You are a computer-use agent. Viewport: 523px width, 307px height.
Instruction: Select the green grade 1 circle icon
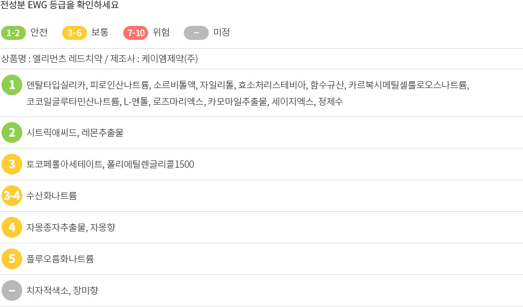click(12, 85)
